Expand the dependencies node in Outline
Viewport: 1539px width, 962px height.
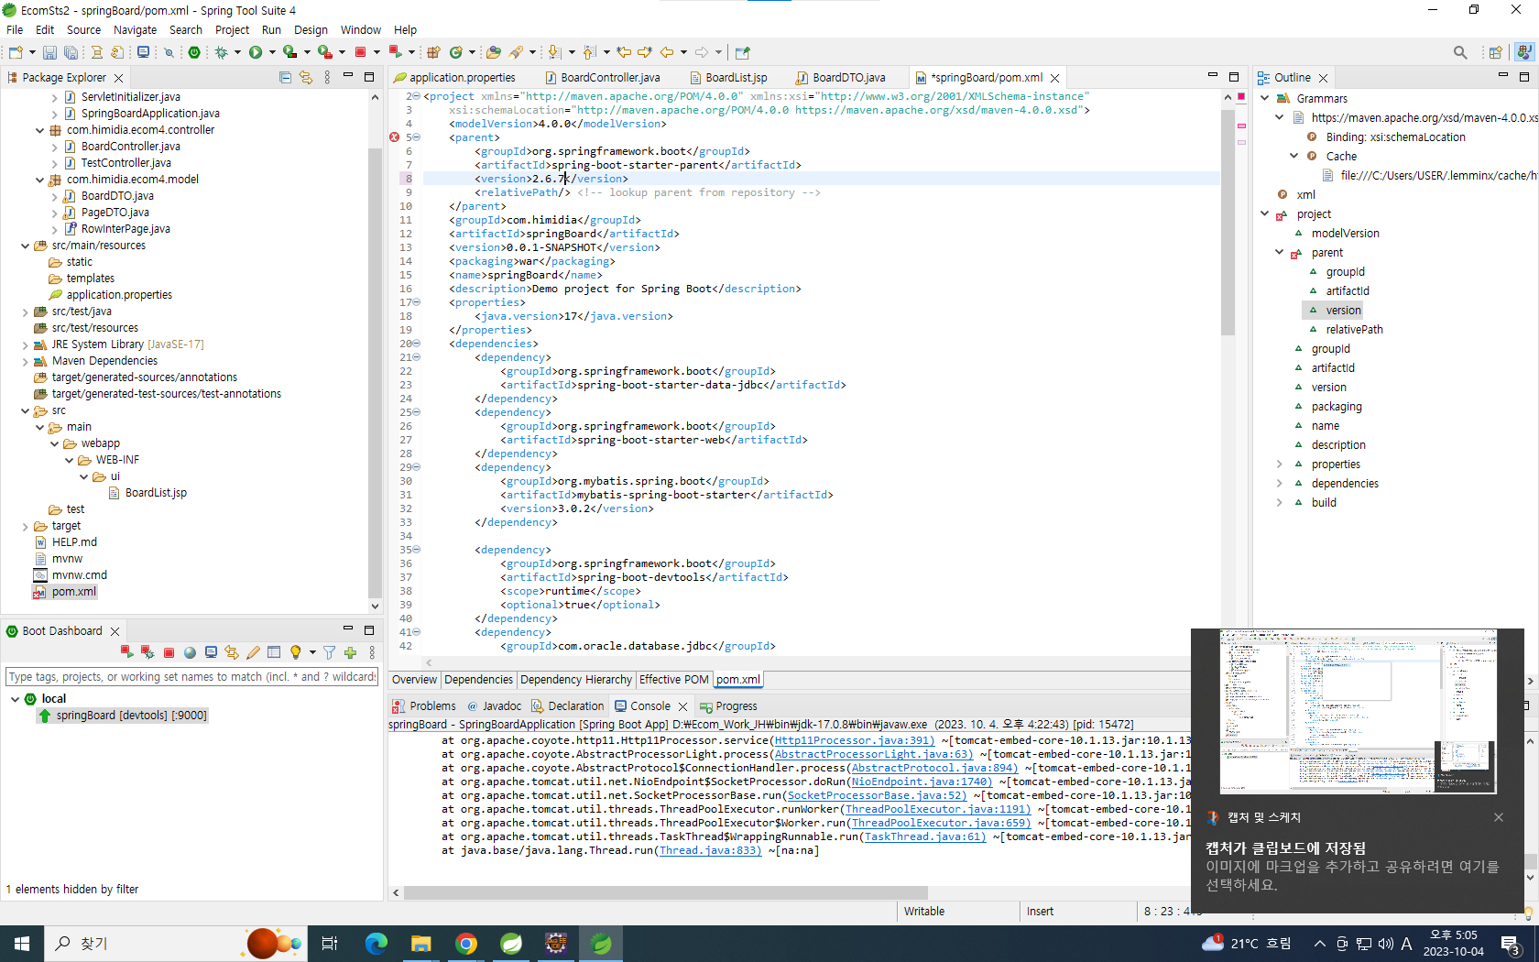coord(1280,484)
